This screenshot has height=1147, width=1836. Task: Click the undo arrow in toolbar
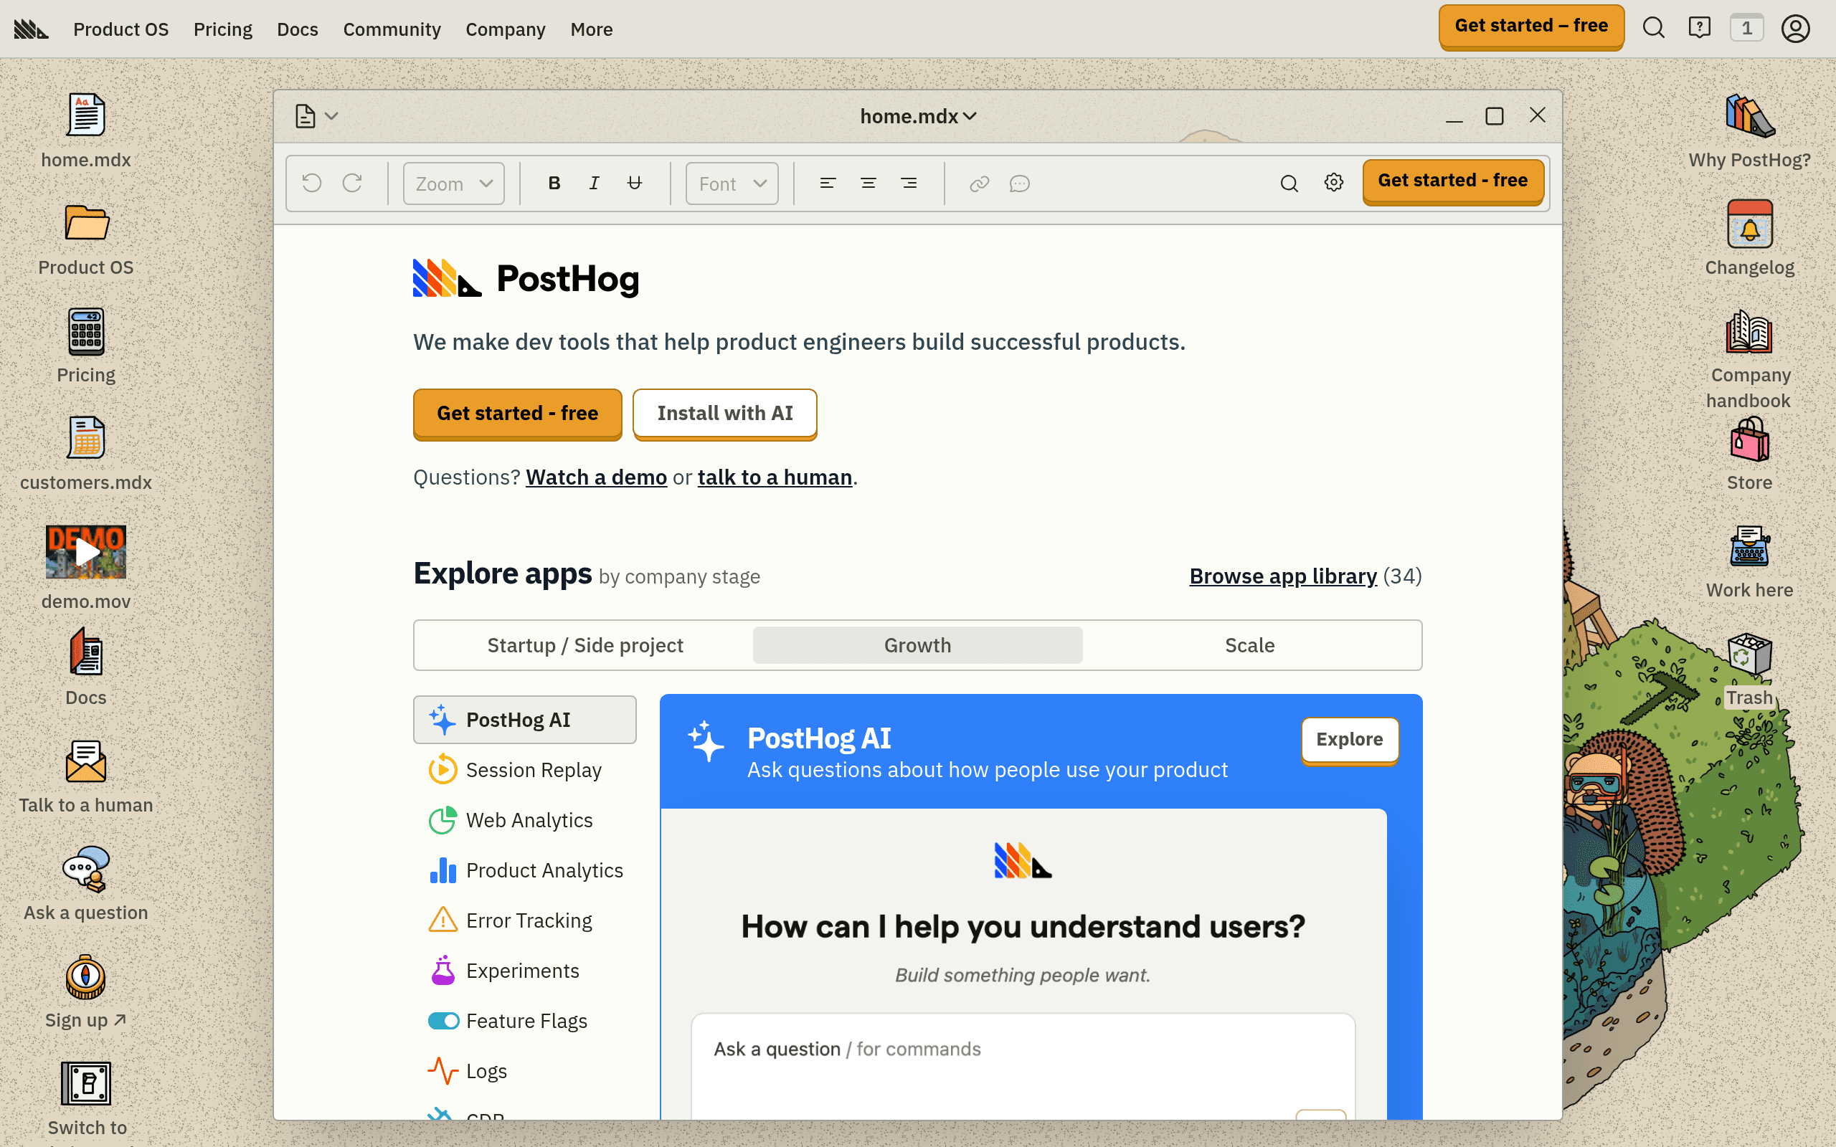[x=312, y=184]
